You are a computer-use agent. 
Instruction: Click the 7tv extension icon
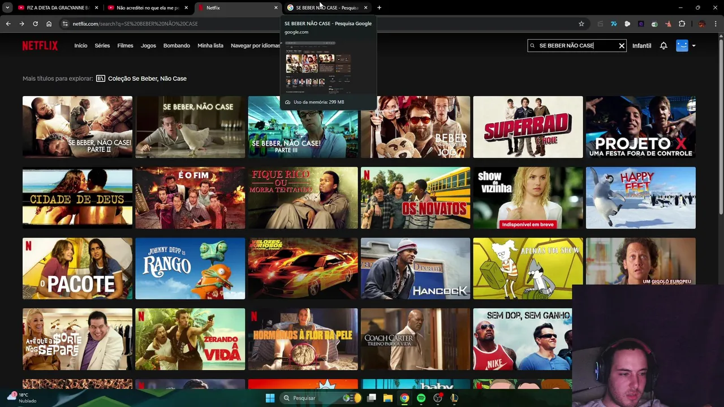(614, 24)
